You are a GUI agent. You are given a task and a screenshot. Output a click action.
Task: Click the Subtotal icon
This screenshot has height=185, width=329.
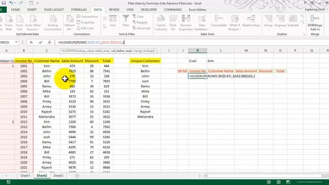coord(293,21)
